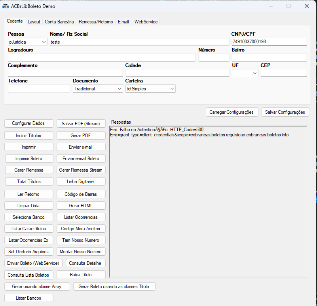Image resolution: width=317 pixels, height=306 pixels.
Task: Go to the E-mail tab
Action: point(123,22)
